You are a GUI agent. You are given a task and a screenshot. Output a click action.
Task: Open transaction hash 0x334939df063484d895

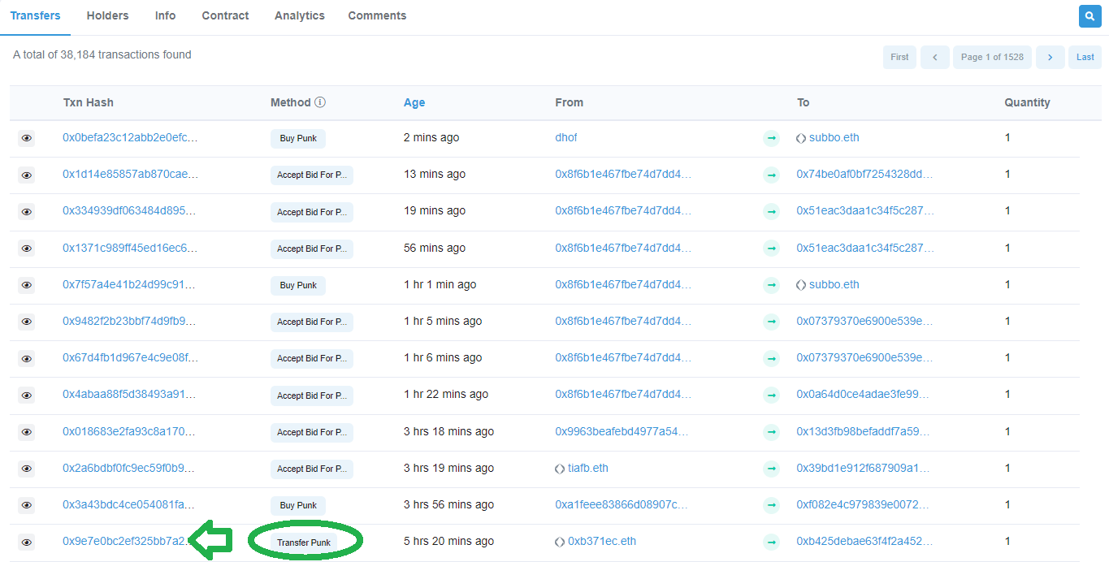pos(130,210)
